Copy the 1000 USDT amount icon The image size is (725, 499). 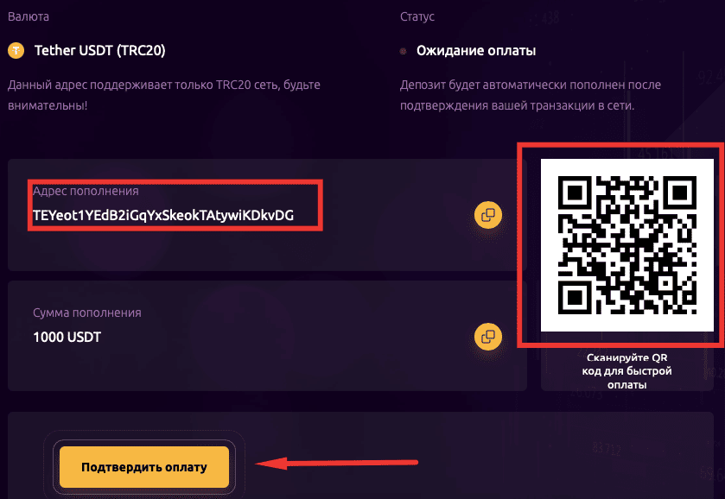pos(488,337)
